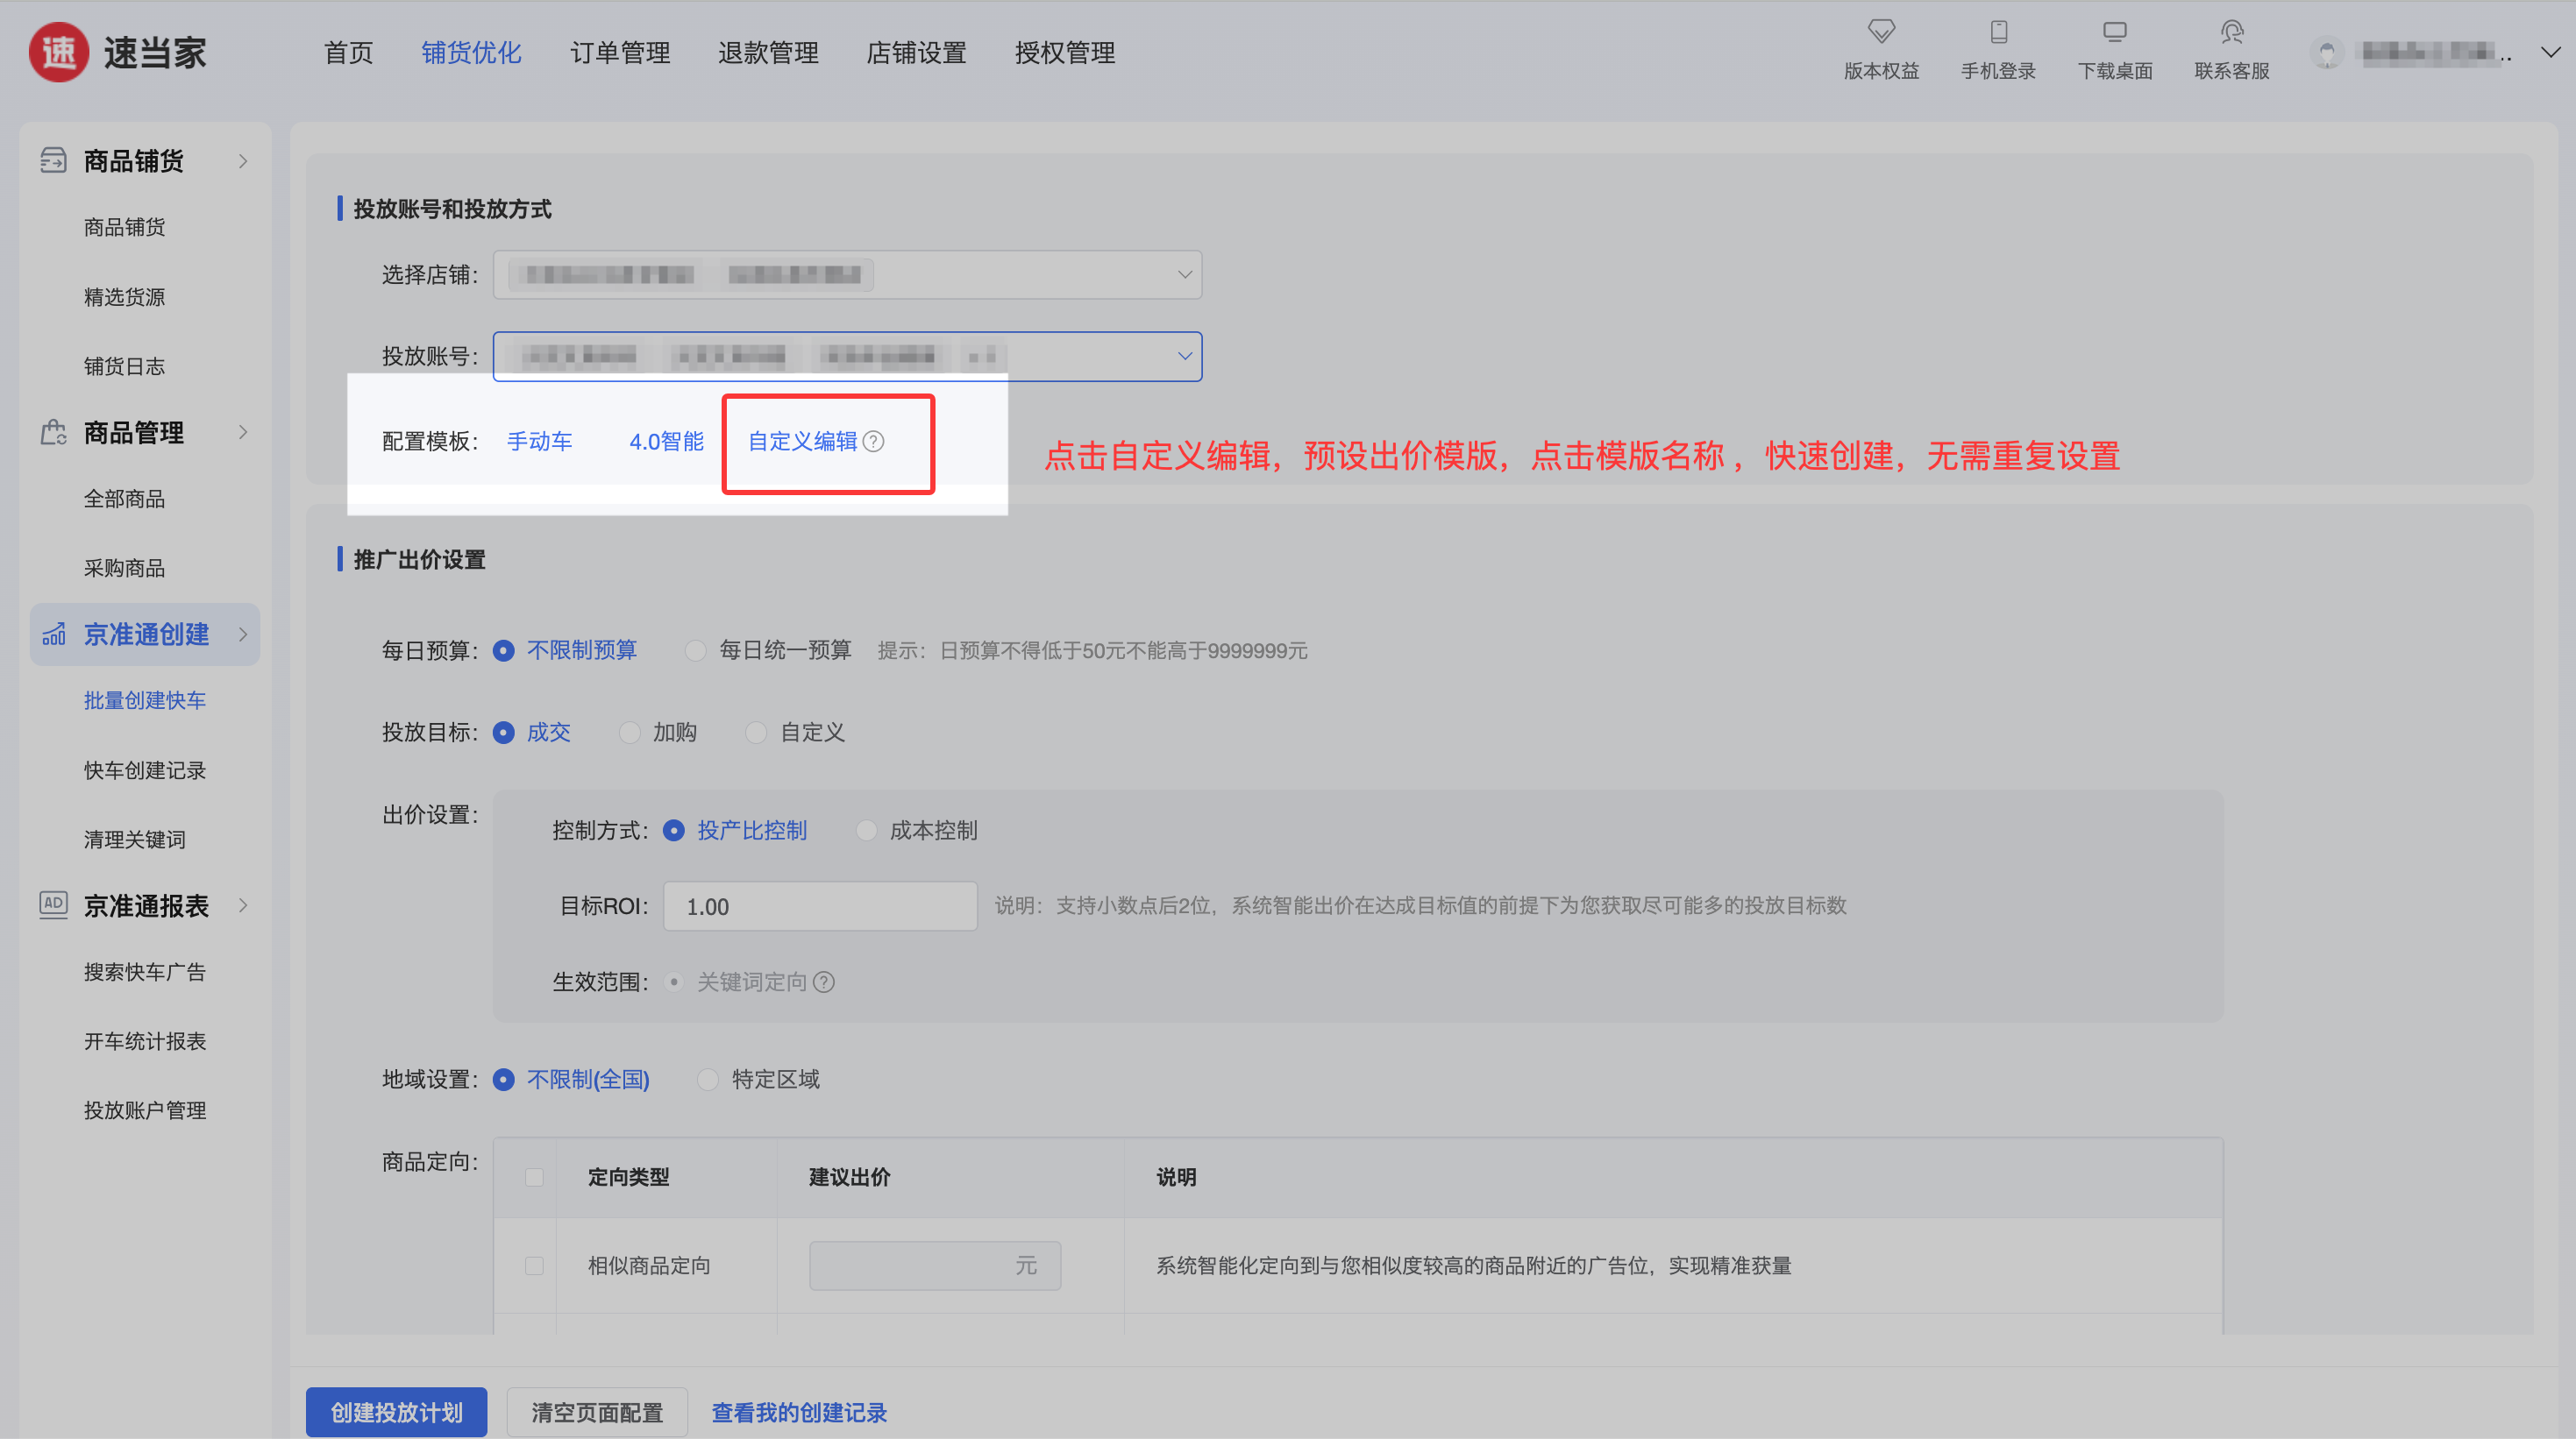This screenshot has width=2576, height=1439.
Task: Open the 选择店铺 dropdown
Action: click(x=846, y=275)
